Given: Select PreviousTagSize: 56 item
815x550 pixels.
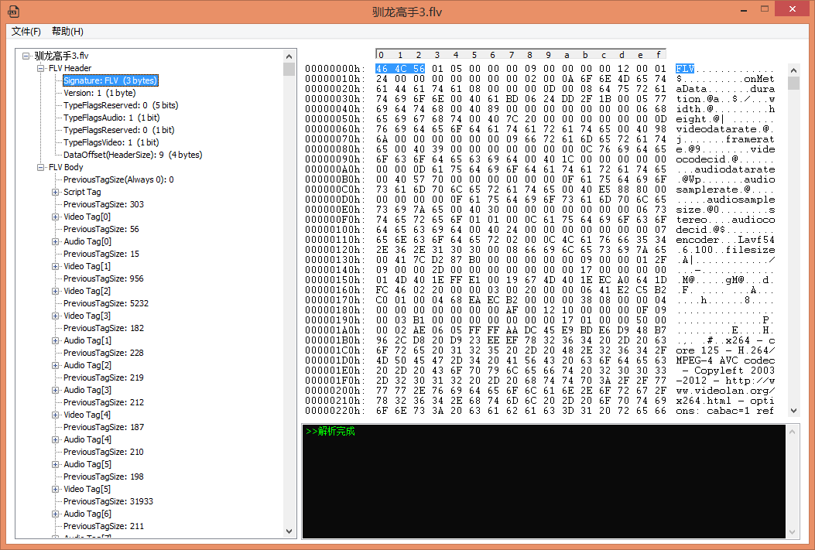Looking at the screenshot, I should 101,229.
